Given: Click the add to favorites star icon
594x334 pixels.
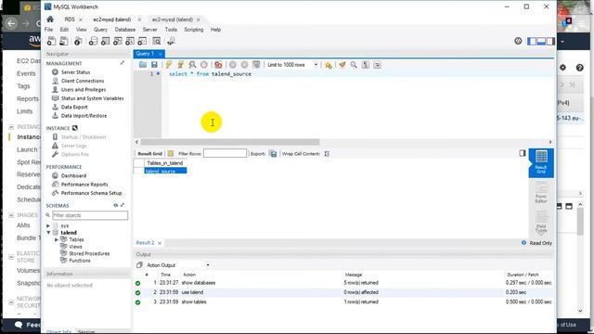Looking at the screenshot, I should tap(329, 65).
